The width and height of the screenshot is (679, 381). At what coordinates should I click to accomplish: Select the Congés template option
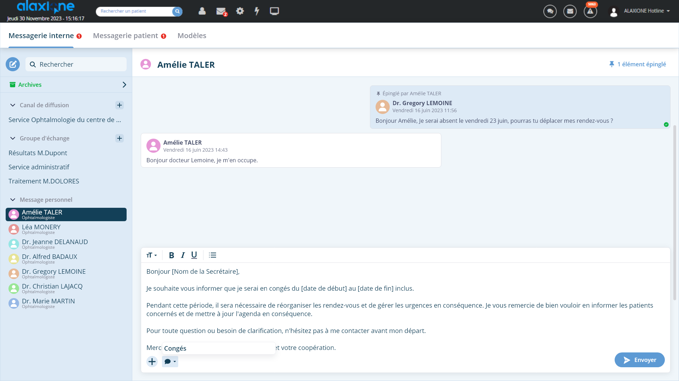(219, 348)
